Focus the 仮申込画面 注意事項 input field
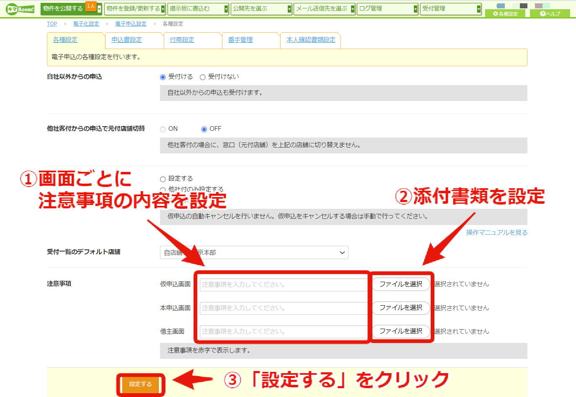This screenshot has width=576, height=397. [284, 284]
